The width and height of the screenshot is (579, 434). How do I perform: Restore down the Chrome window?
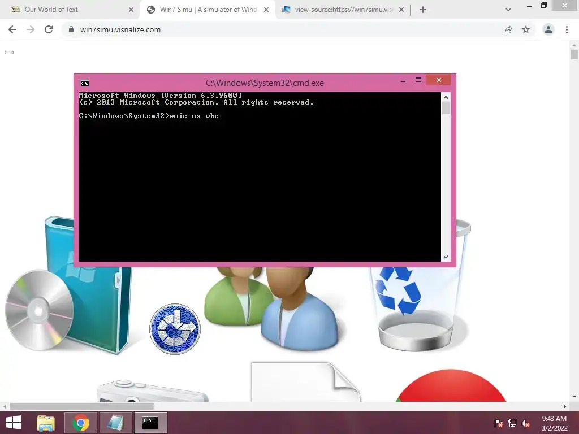543,6
